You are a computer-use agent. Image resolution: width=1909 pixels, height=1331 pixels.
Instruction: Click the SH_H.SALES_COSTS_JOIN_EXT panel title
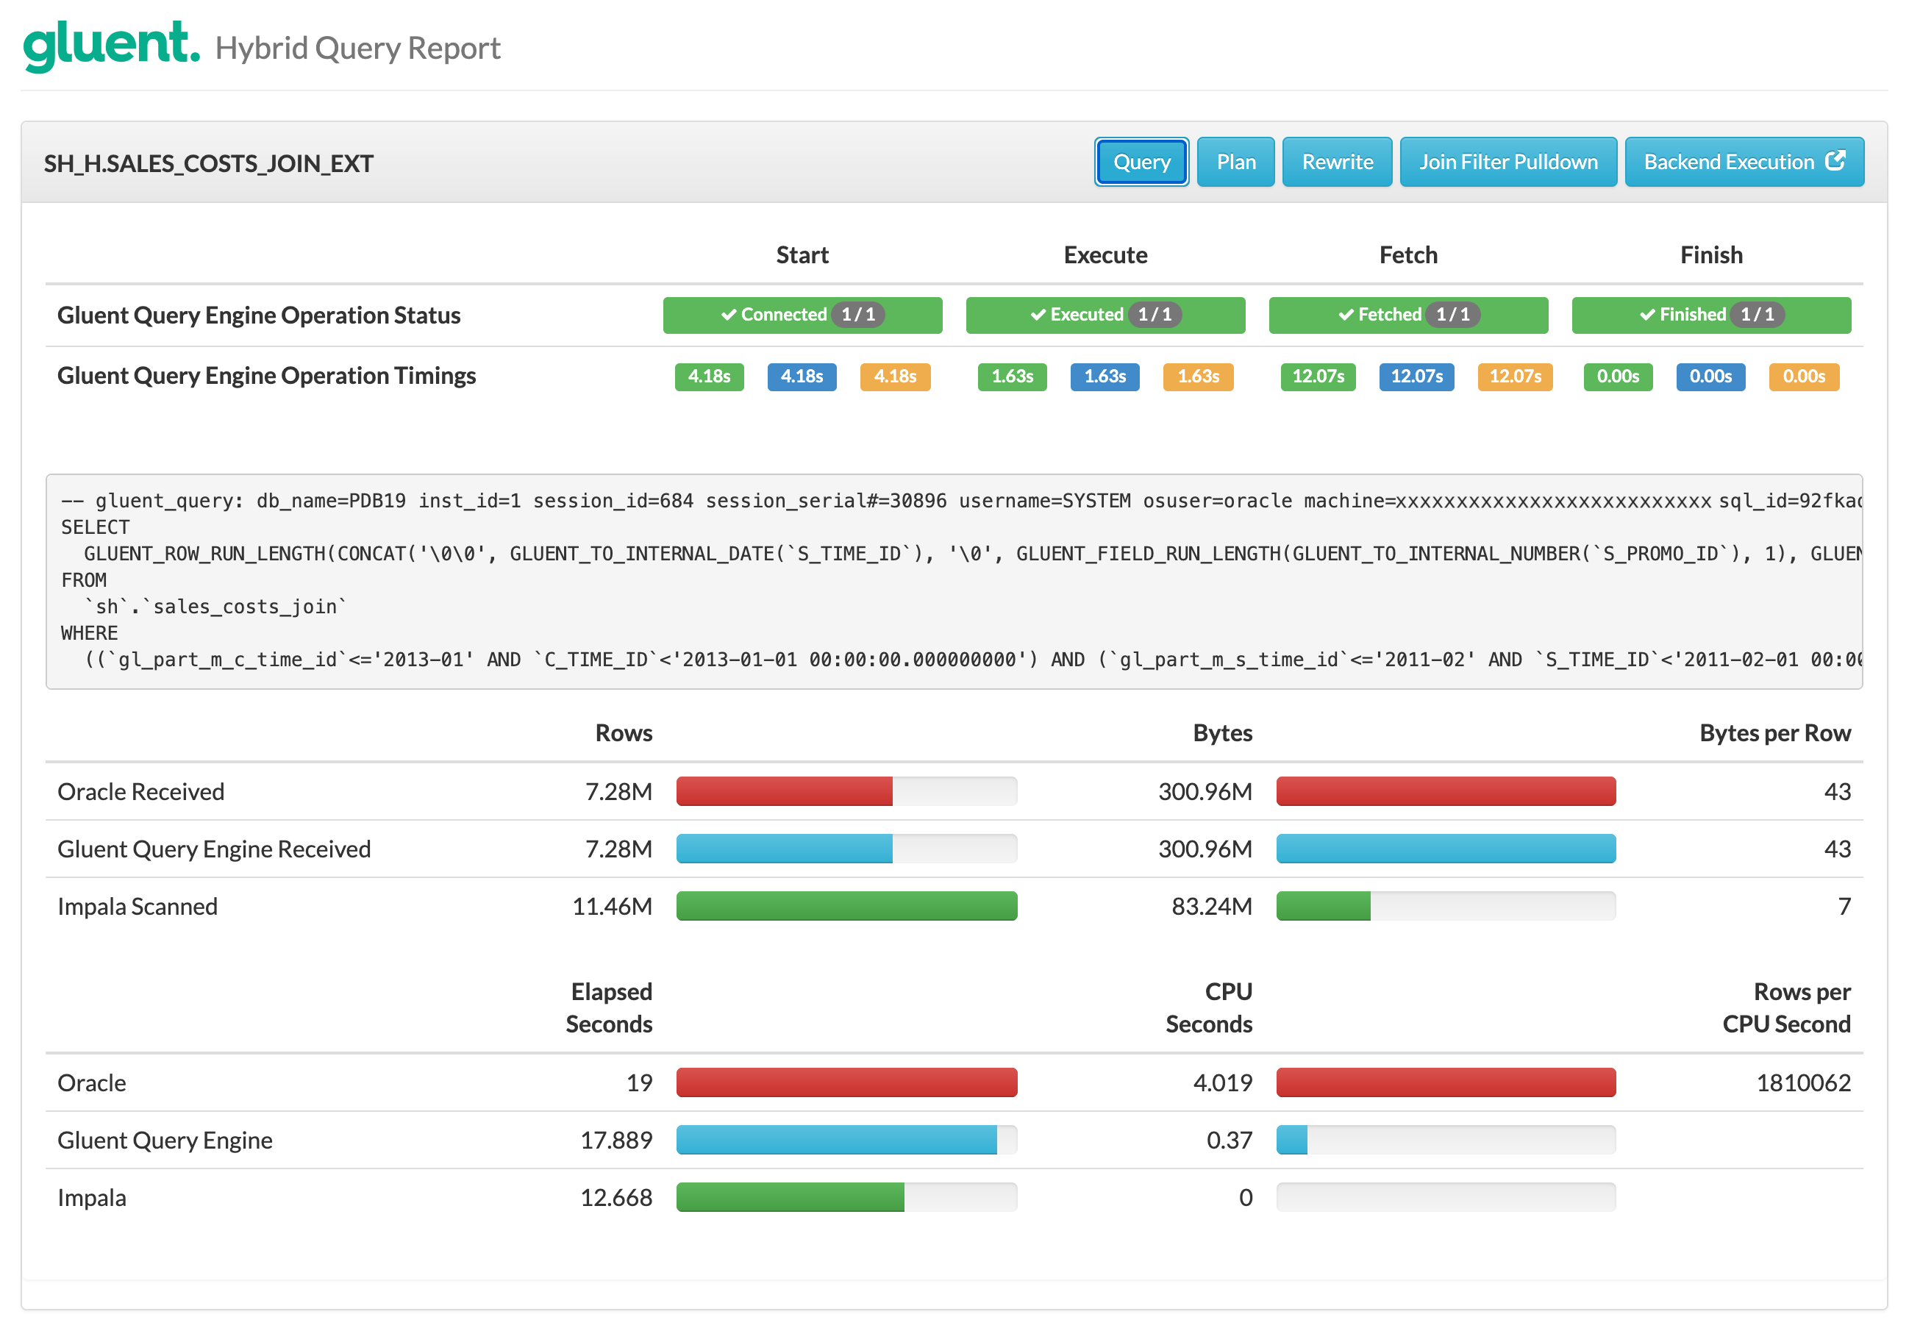(x=209, y=164)
